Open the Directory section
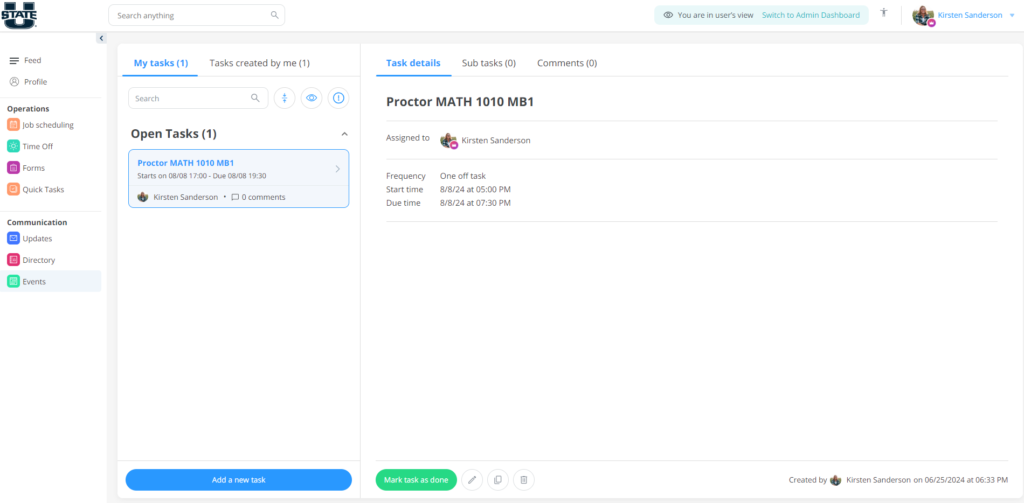Screen dimensions: 1024x503 (x=38, y=260)
